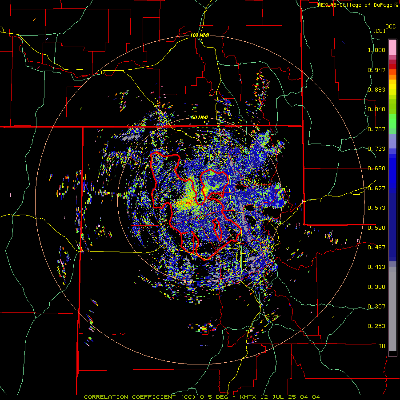Click the 100 NMI range ring label
The width and height of the screenshot is (400, 400).
tap(200, 35)
